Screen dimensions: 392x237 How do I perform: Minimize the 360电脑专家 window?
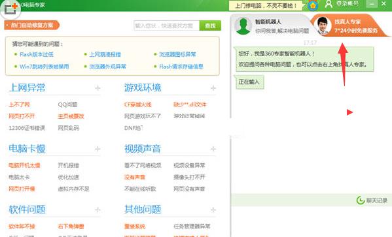pos(372,4)
